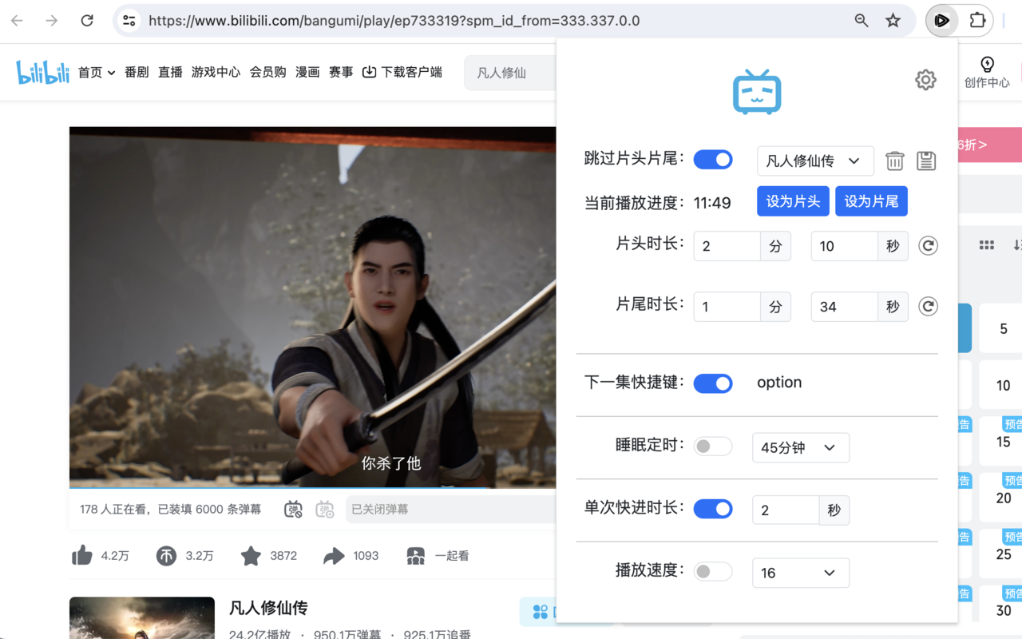Go forward in browser history

click(52, 21)
